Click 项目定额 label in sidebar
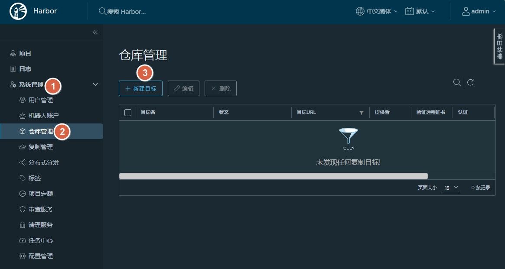 [x=41, y=194]
